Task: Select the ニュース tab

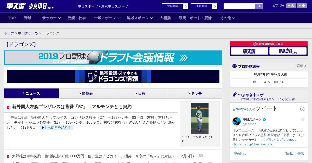Action: coord(31,93)
